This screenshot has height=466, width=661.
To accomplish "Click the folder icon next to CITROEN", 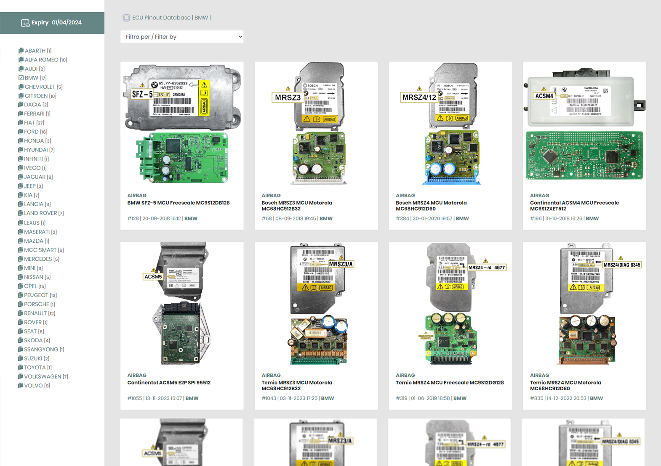I will (x=21, y=96).
